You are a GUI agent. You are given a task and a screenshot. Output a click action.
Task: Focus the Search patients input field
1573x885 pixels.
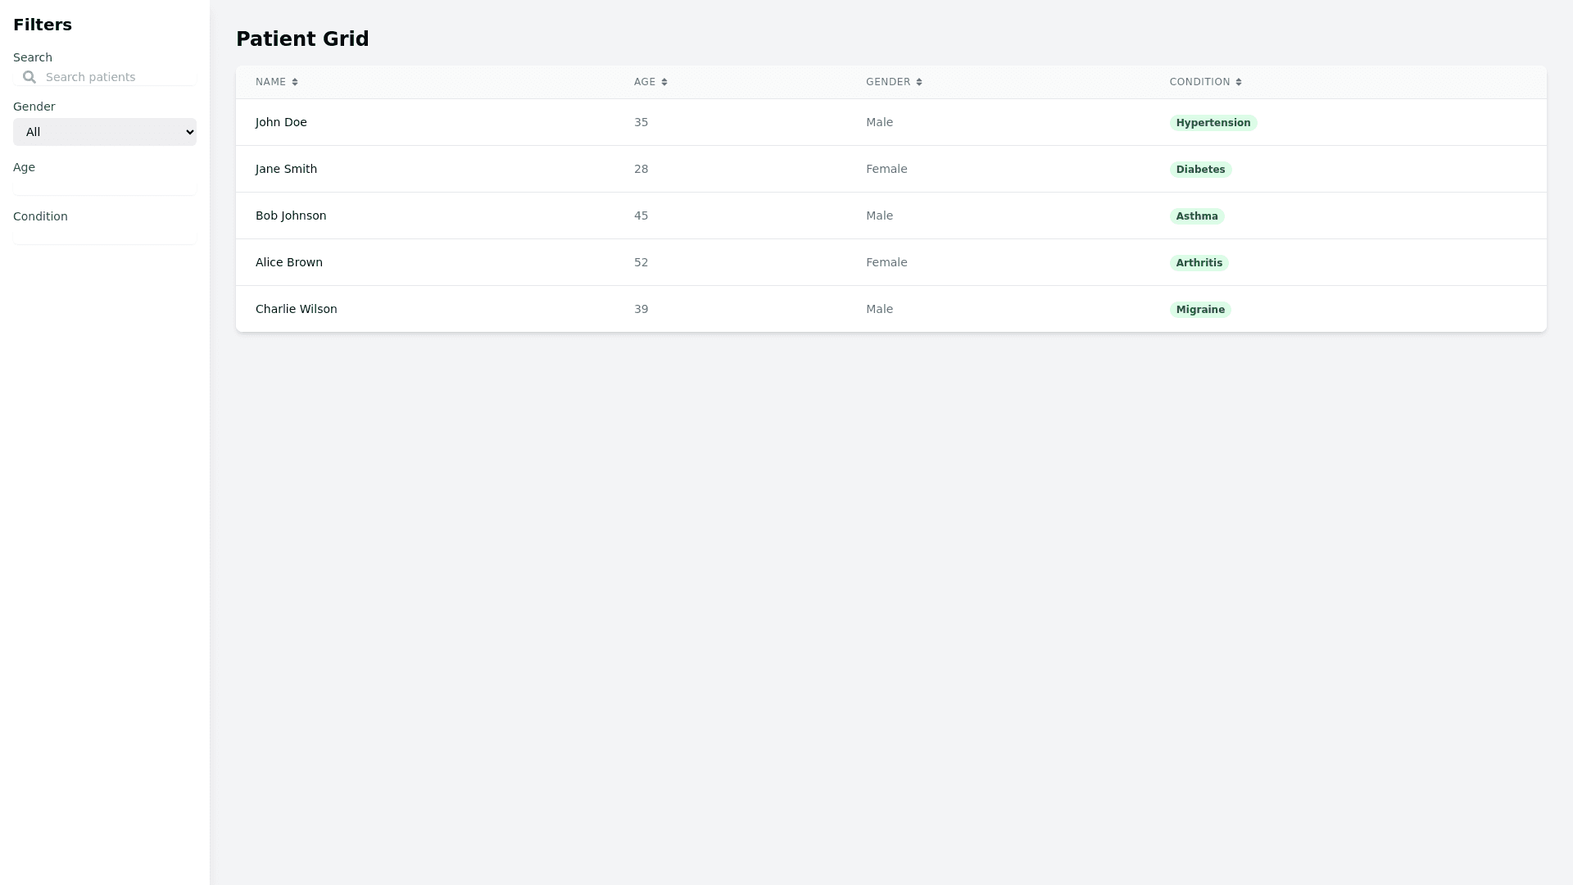click(x=115, y=77)
